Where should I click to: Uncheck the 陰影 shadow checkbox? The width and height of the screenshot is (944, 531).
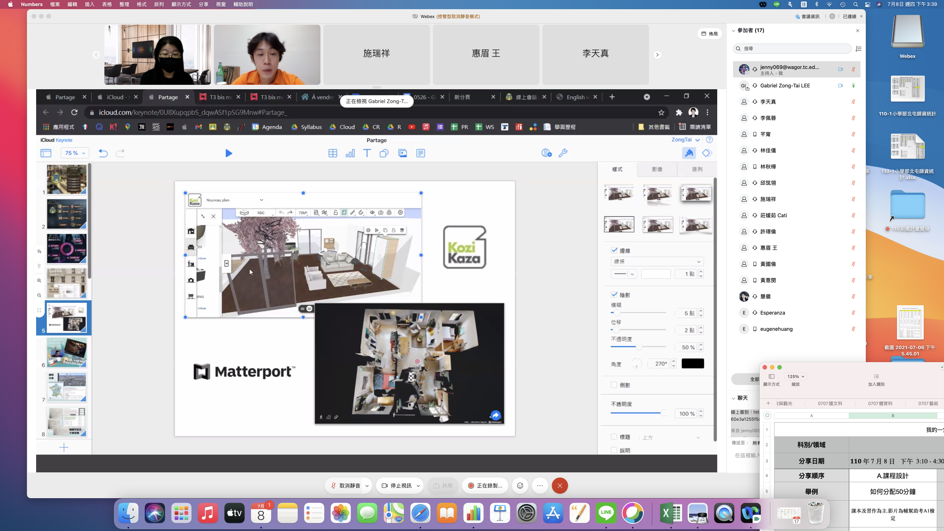click(x=614, y=295)
